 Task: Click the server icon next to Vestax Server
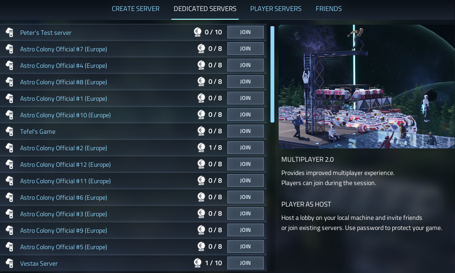(10, 263)
